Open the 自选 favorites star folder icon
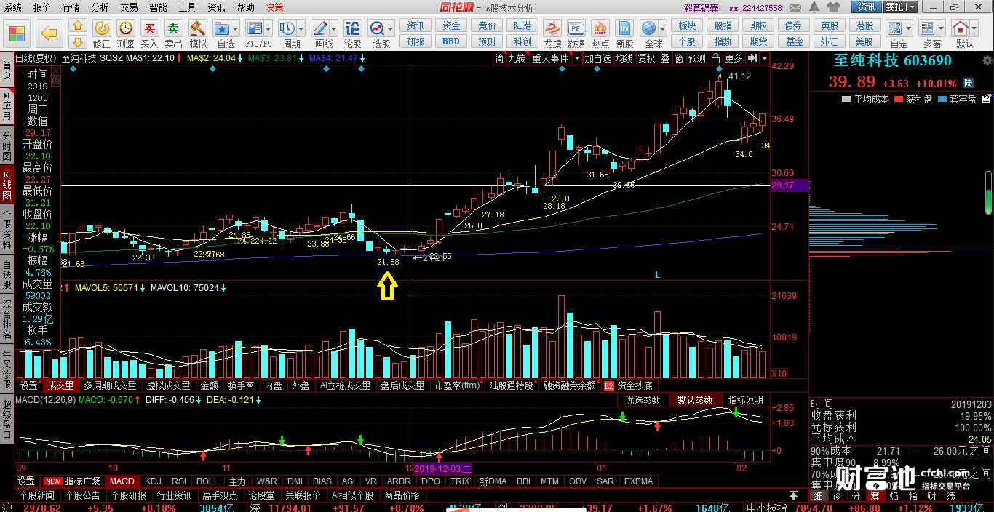 tap(223, 28)
